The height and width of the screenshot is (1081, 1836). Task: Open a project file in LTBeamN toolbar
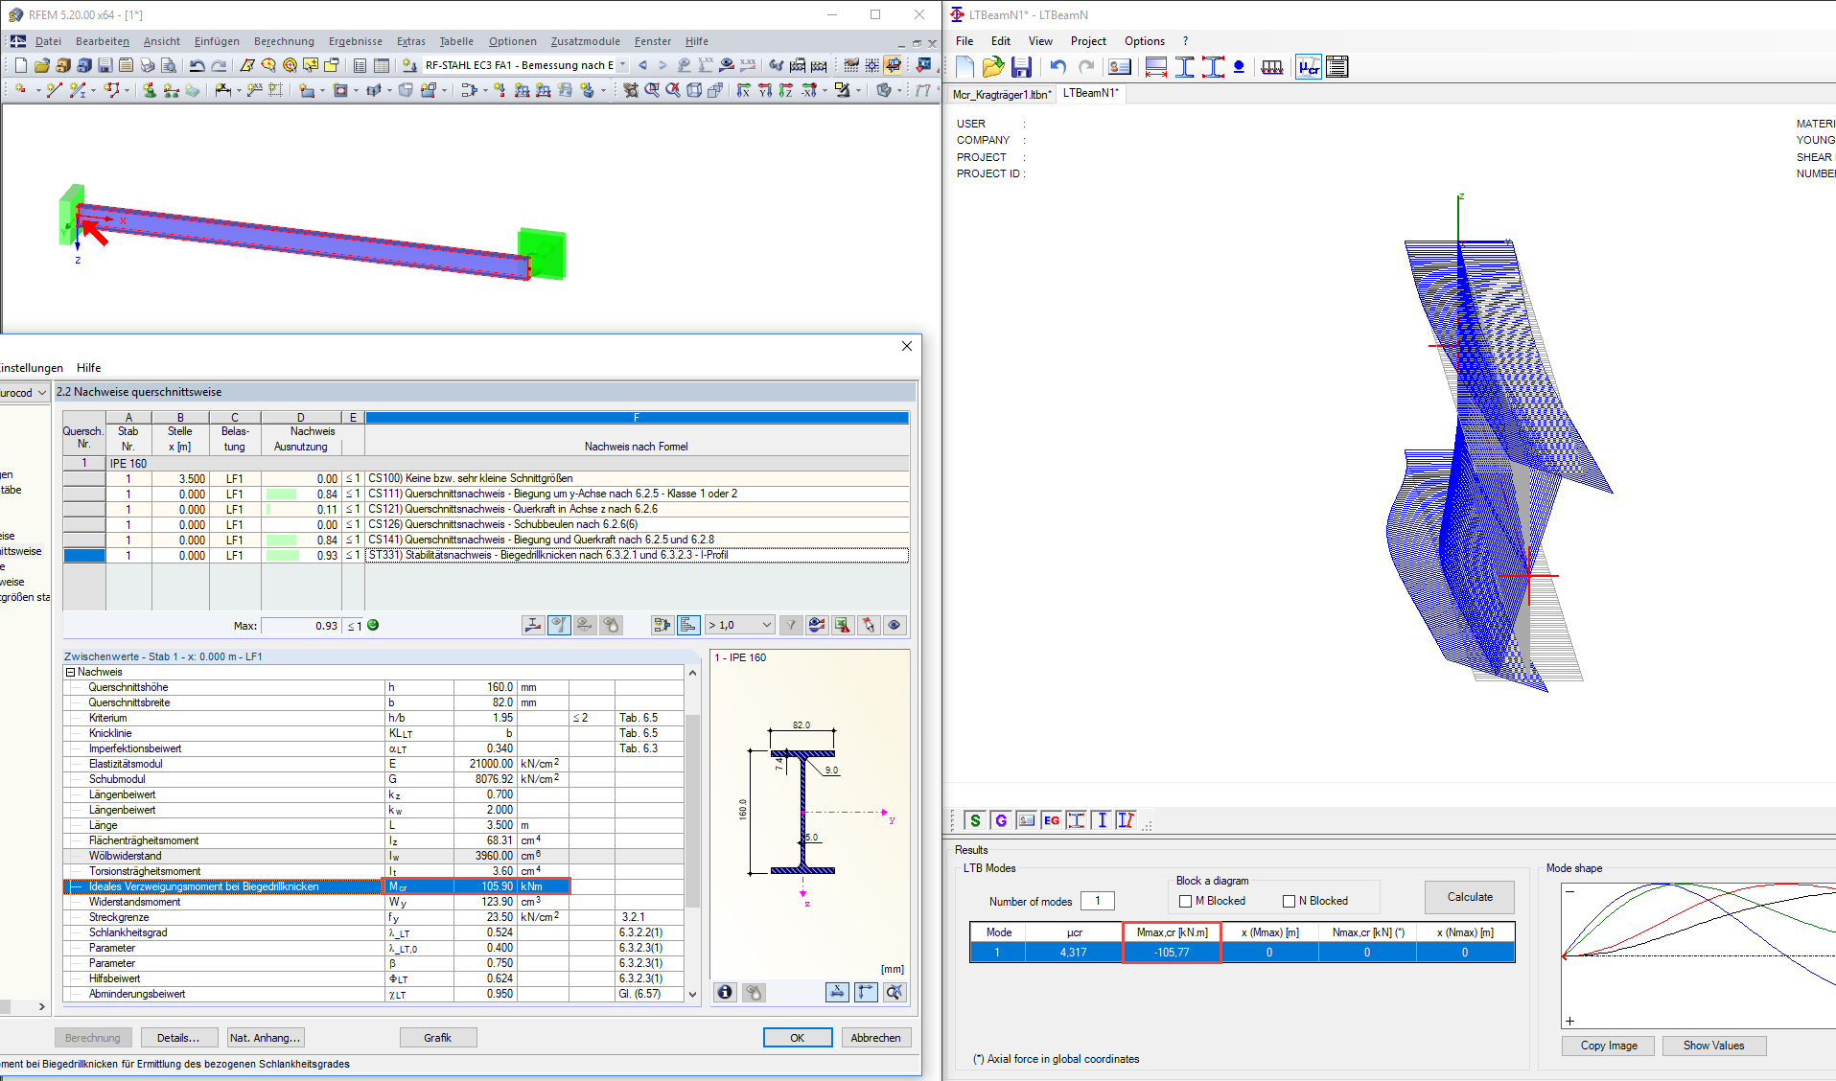(993, 67)
